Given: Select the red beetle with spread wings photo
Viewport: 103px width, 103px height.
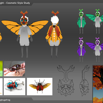Looking at the screenshot, I should (x=40, y=87).
